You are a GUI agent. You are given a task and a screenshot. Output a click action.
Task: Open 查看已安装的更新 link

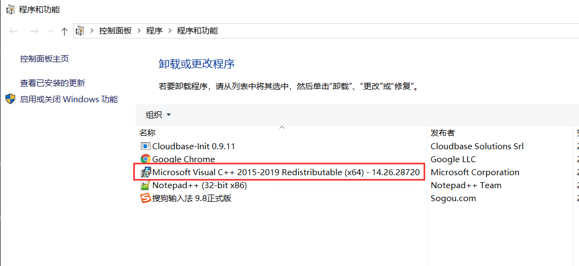coord(53,83)
